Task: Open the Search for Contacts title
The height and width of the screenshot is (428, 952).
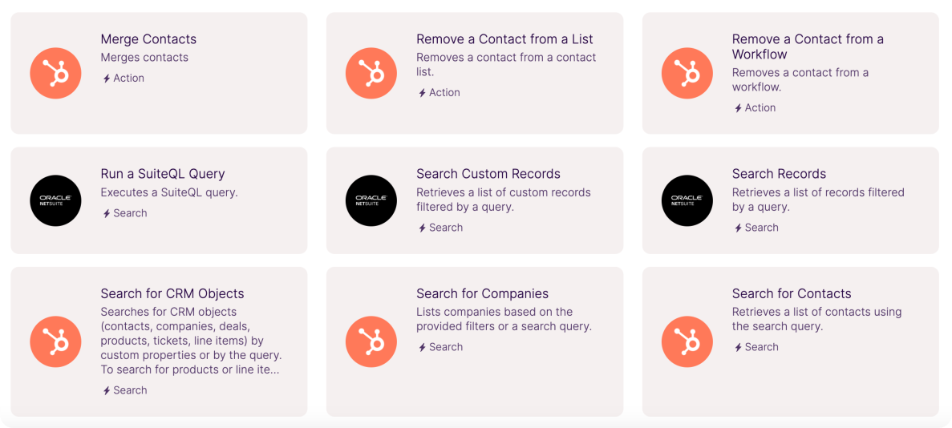Action: (791, 293)
